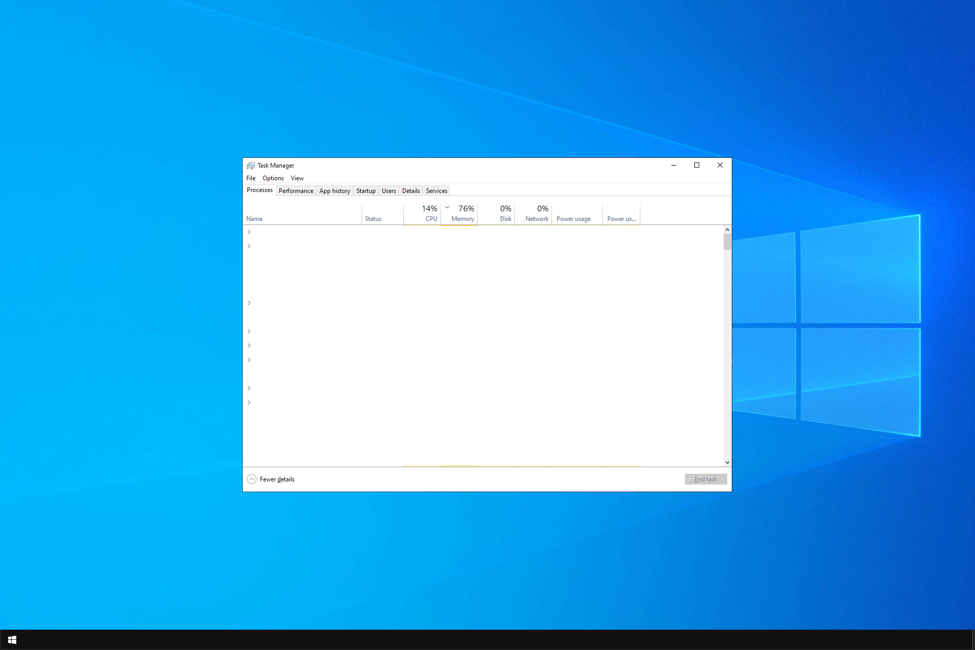The width and height of the screenshot is (975, 650).
Task: Switch to the Services tab
Action: pyautogui.click(x=437, y=191)
